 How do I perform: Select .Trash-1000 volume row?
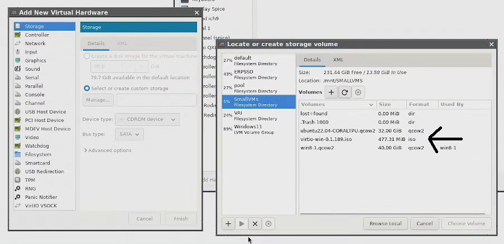pos(395,122)
